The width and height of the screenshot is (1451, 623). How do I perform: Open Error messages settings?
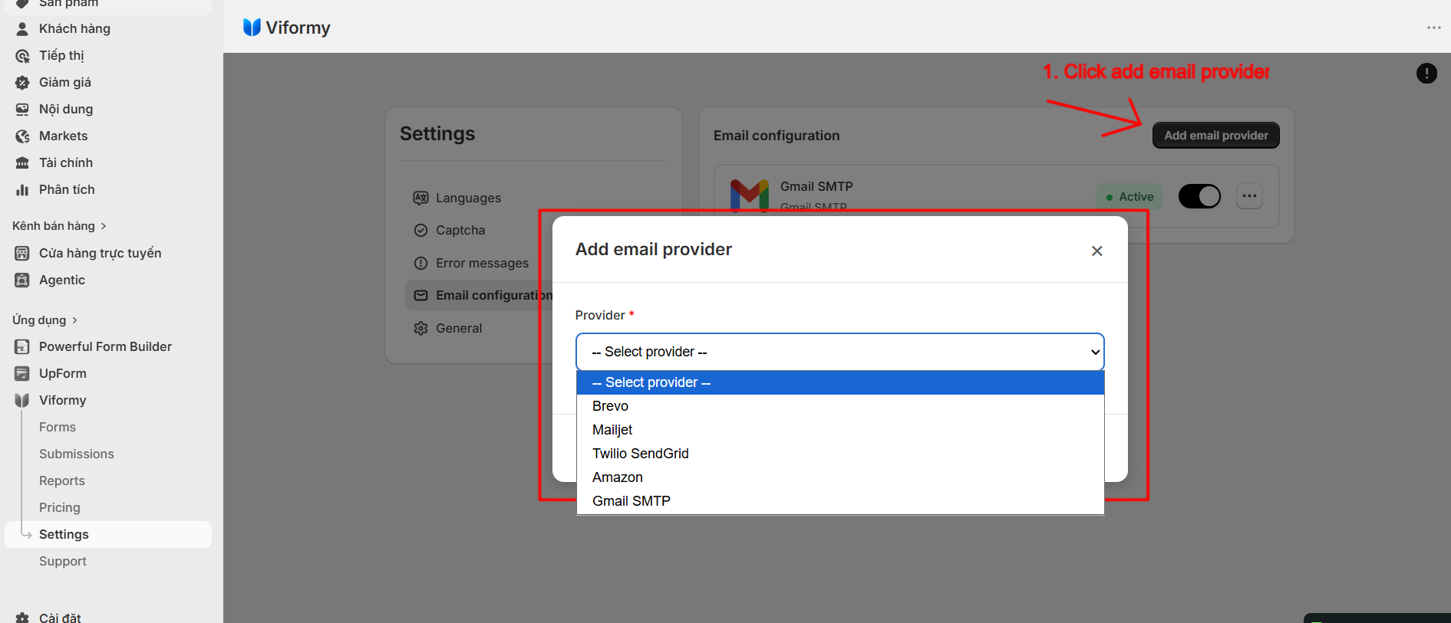pyautogui.click(x=482, y=263)
